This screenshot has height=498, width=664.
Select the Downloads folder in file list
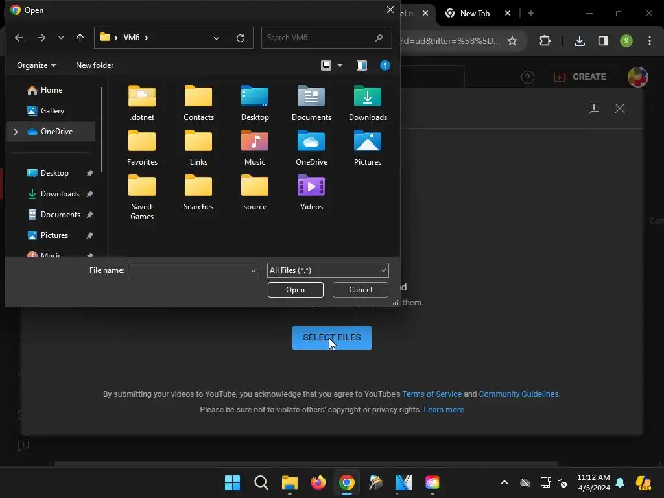(368, 103)
